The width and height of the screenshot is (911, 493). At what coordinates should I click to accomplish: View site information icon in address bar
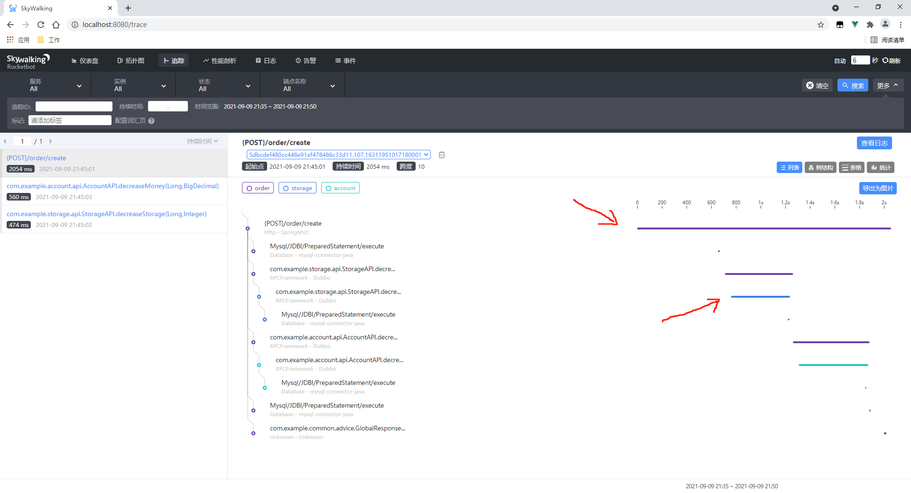point(75,25)
